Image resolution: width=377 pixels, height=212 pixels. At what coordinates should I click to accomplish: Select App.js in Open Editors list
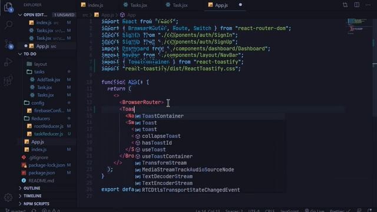click(x=47, y=46)
